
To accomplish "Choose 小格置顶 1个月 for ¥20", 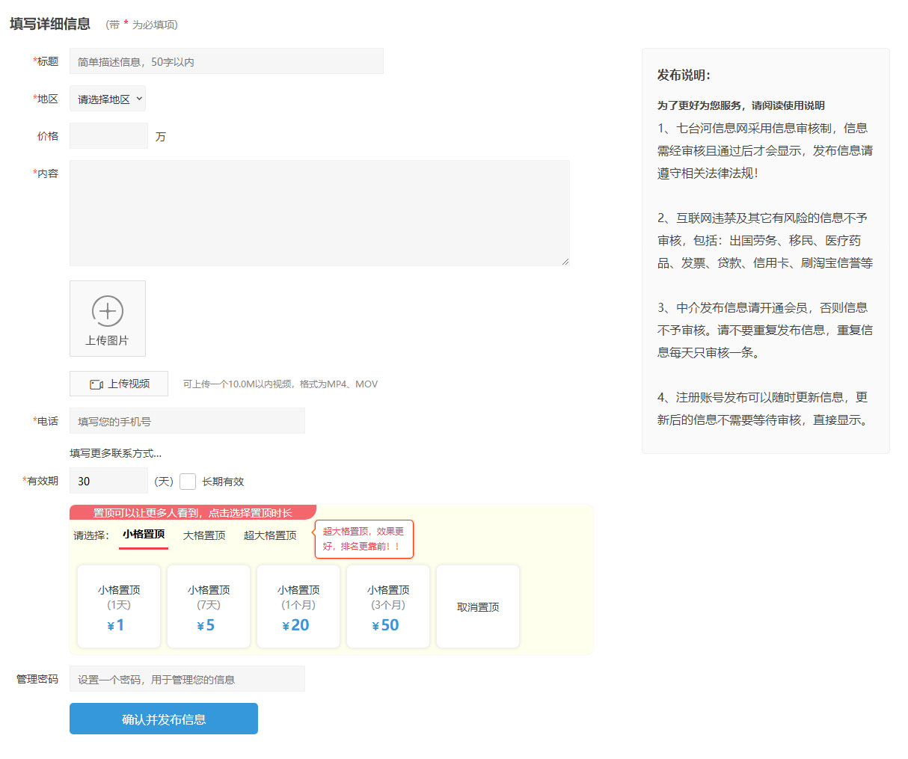I will pos(298,606).
